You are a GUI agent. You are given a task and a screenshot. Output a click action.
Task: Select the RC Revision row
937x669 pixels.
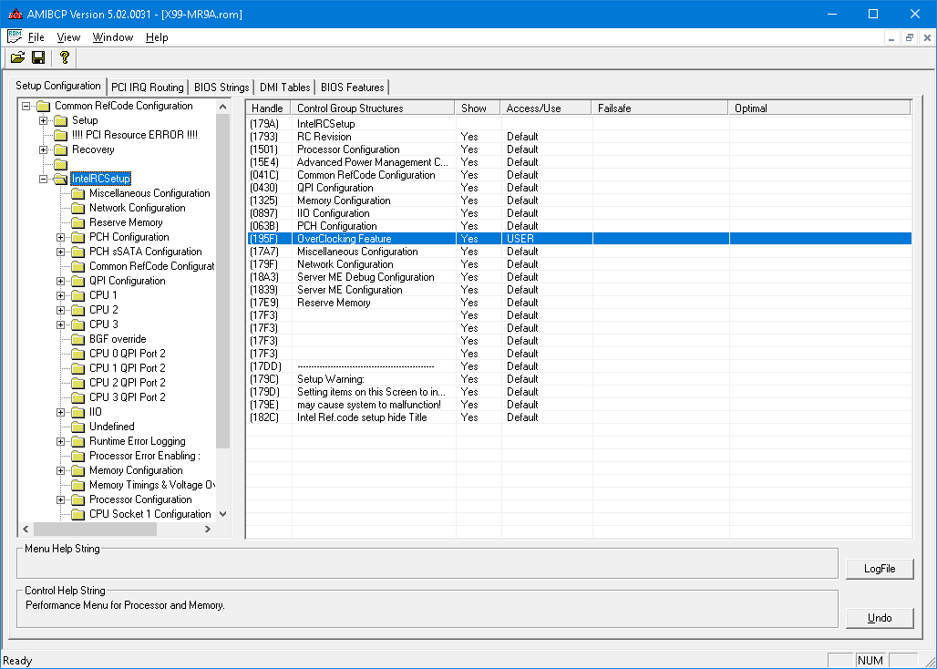(579, 137)
